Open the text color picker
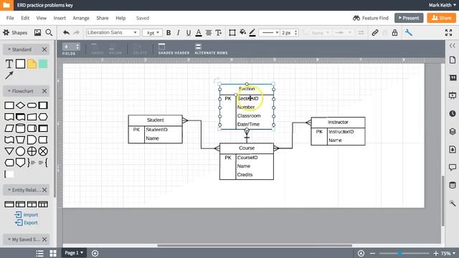459x258 pixels. coord(199,33)
